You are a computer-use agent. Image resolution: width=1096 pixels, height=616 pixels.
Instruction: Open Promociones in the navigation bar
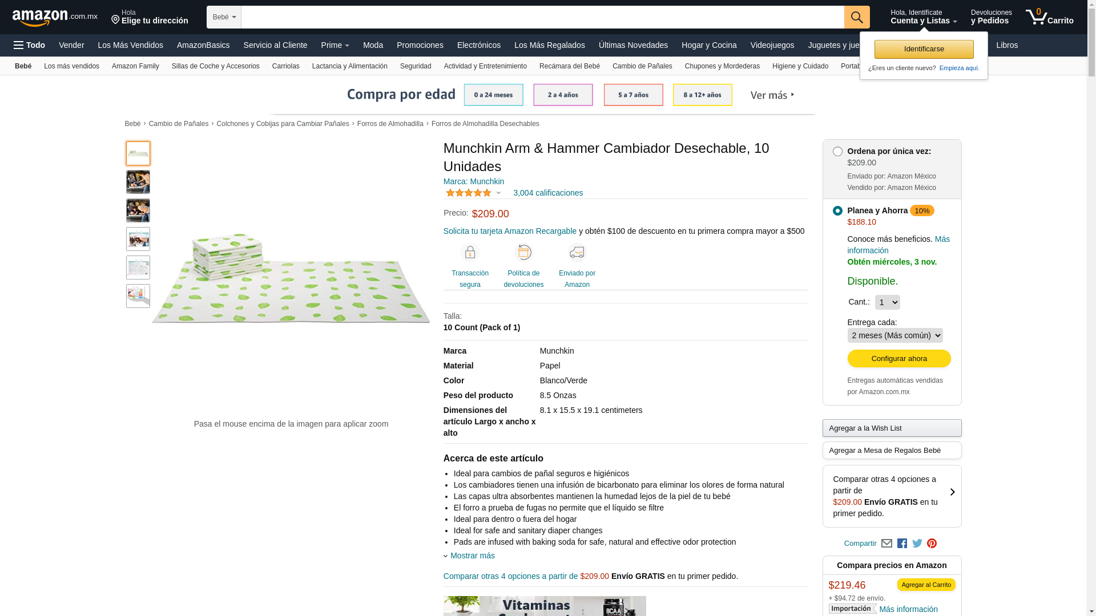420,45
